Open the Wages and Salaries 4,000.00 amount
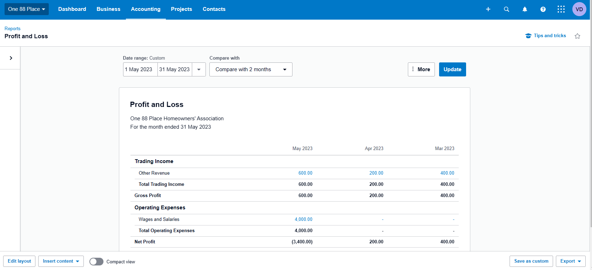 click(303, 219)
